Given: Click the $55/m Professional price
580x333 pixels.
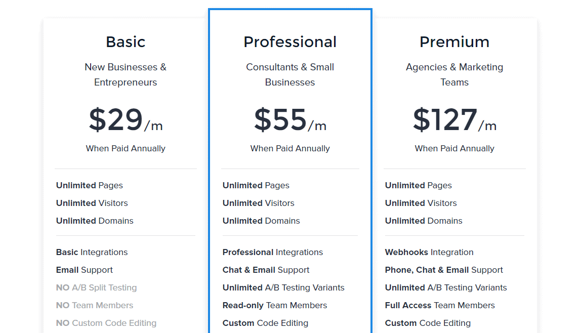Looking at the screenshot, I should click(x=290, y=120).
